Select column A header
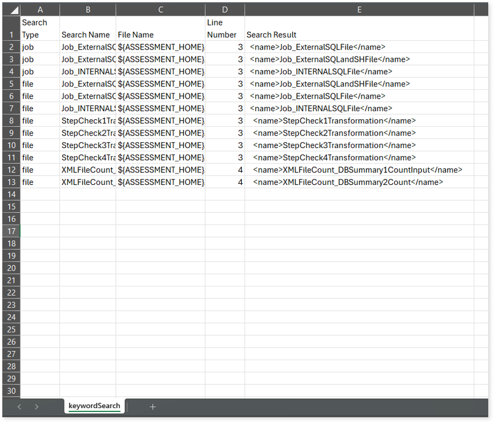494x423 pixels. (40, 10)
